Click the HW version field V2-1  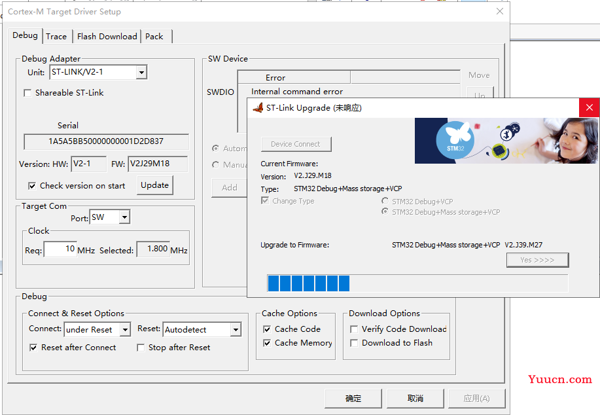89,164
